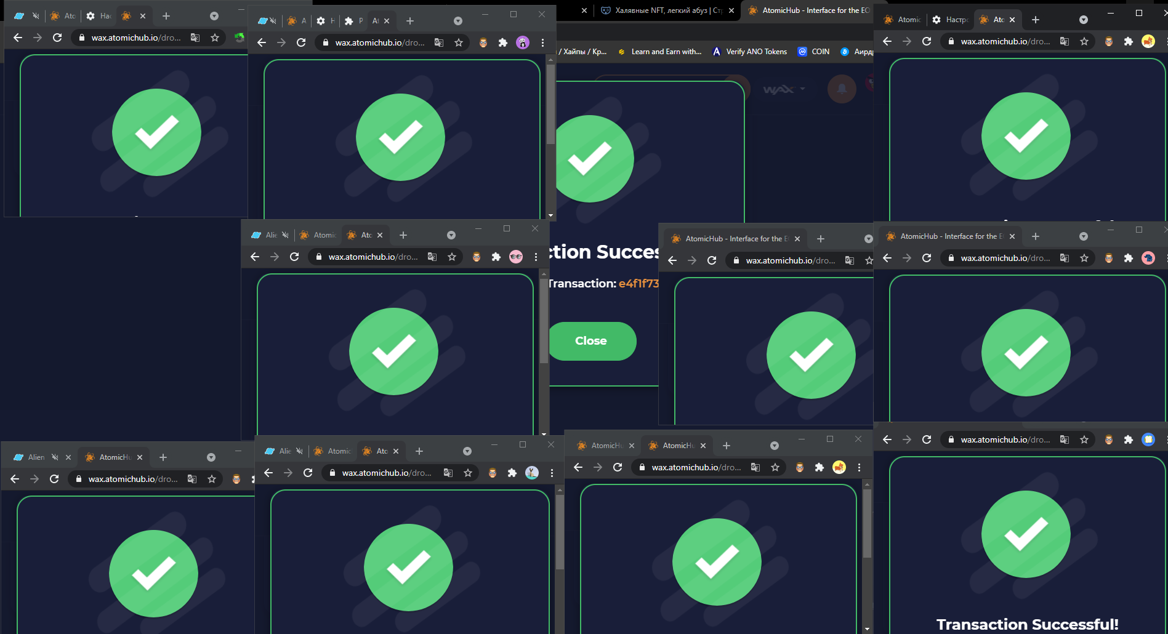
Task: Reload page in window with Настр tab
Action: click(x=927, y=41)
